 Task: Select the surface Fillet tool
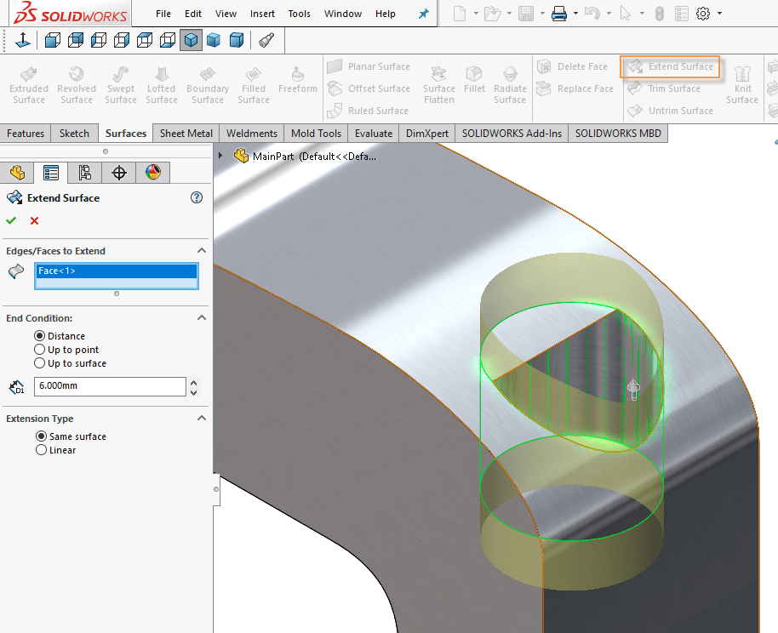pyautogui.click(x=474, y=80)
